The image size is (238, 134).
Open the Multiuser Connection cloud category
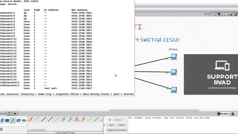pos(24,121)
